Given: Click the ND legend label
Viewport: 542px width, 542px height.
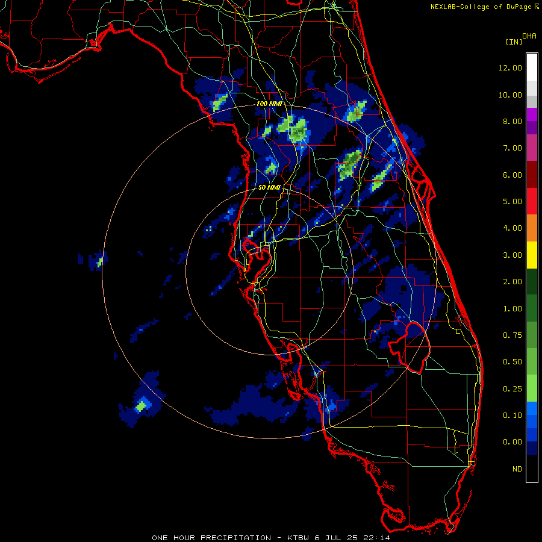Looking at the screenshot, I should 517,469.
